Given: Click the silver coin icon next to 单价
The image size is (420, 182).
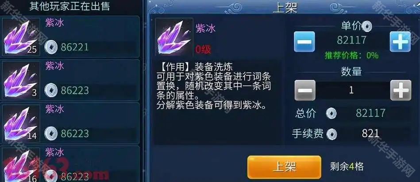Looking at the screenshot, I should [367, 26].
